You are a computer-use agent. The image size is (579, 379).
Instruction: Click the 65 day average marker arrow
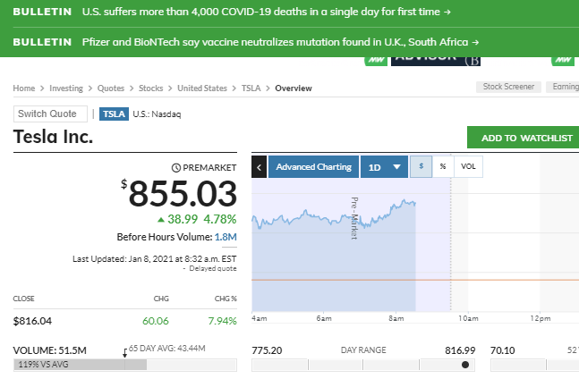124,352
